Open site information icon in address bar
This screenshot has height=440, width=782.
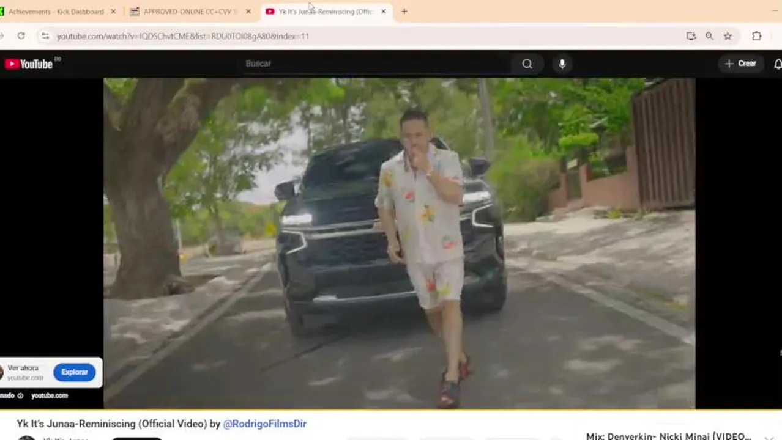point(45,36)
